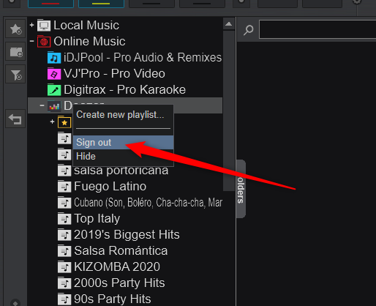Screen dimensions: 376x306
Task: Open the KIZOMBA 2020 playlist
Action: click(117, 266)
